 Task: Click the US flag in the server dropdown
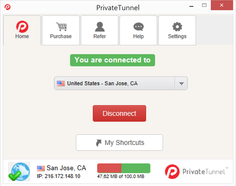click(x=61, y=84)
